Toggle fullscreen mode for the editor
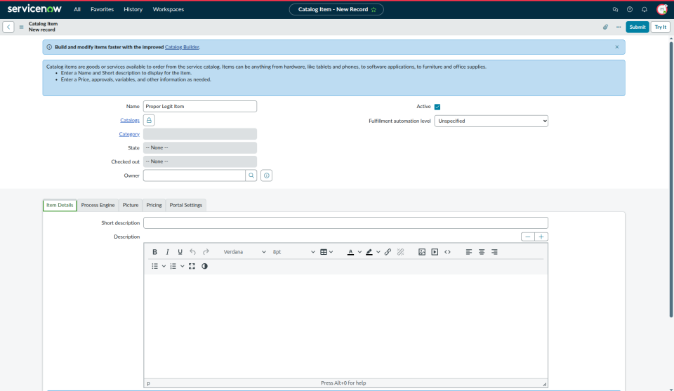Viewport: 674px width, 391px height. click(192, 266)
